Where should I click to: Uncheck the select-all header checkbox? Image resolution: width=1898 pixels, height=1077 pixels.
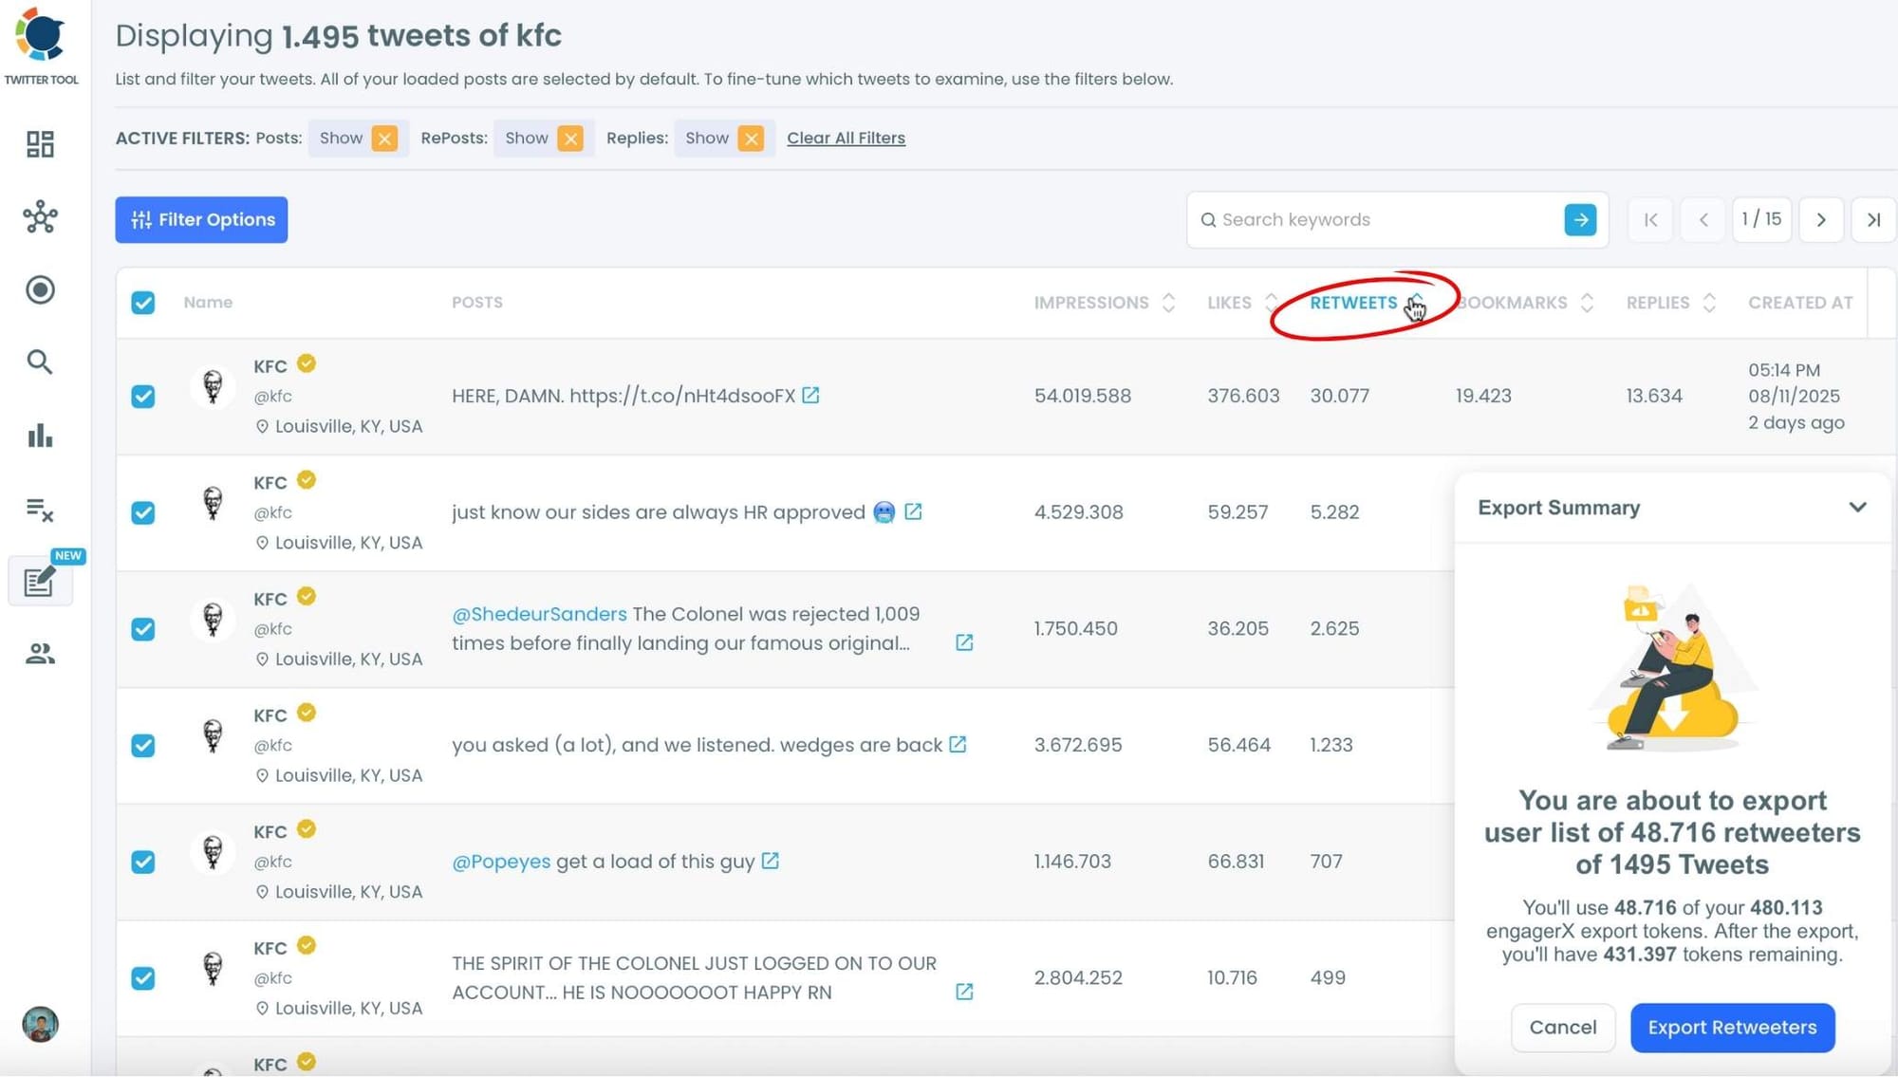pyautogui.click(x=143, y=303)
